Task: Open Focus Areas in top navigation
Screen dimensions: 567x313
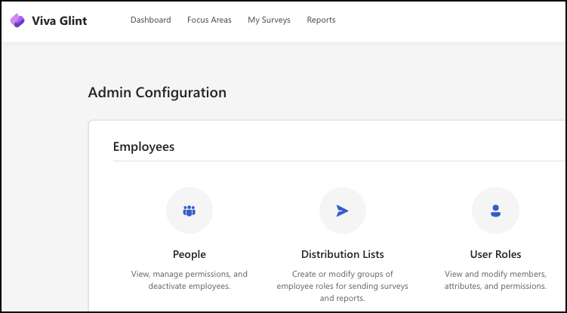Action: tap(209, 20)
